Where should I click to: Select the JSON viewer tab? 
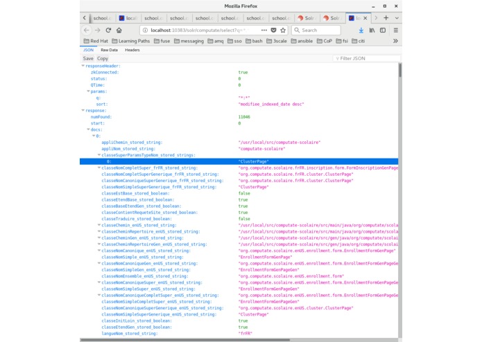click(x=88, y=50)
